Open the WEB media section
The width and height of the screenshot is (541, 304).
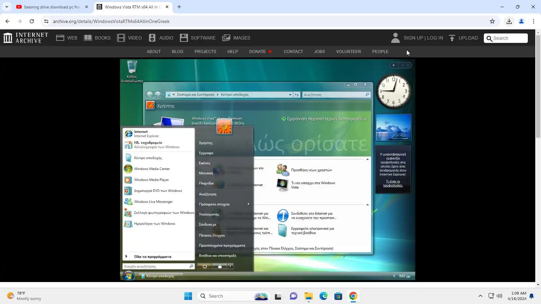click(67, 38)
